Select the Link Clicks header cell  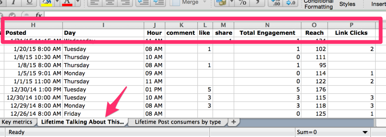click(x=352, y=33)
